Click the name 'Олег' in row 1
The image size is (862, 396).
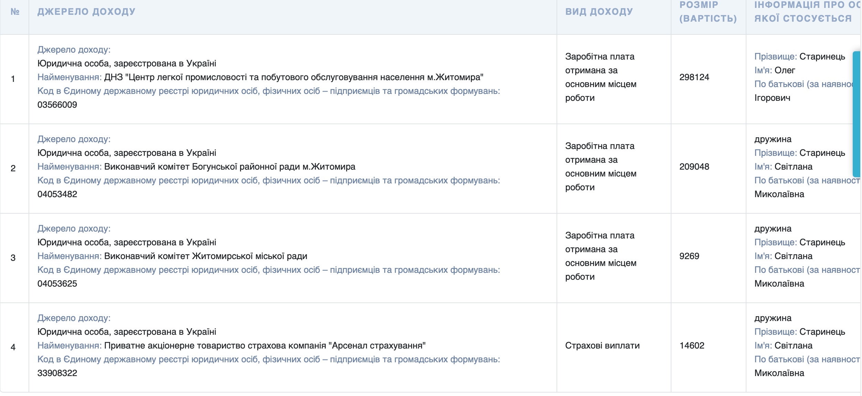point(785,70)
